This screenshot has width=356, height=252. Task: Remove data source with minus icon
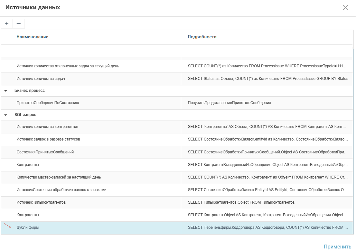pyautogui.click(x=18, y=23)
